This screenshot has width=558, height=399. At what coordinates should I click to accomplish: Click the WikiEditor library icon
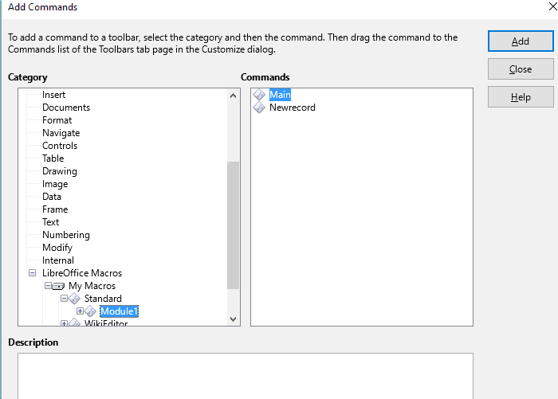[x=74, y=323]
